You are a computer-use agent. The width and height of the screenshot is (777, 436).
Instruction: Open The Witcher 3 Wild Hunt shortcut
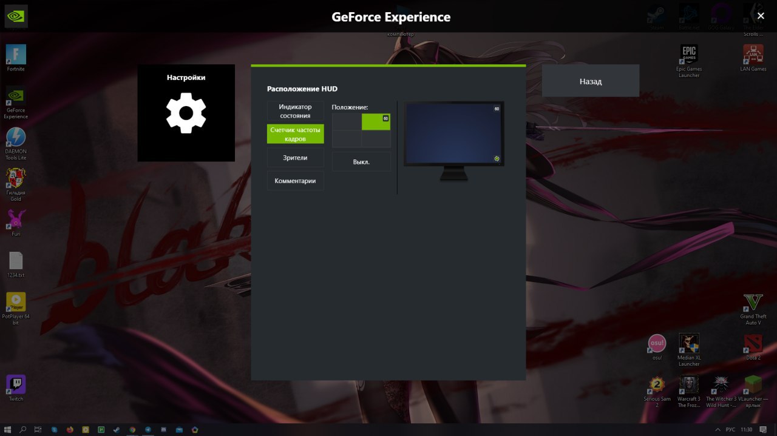click(x=721, y=391)
